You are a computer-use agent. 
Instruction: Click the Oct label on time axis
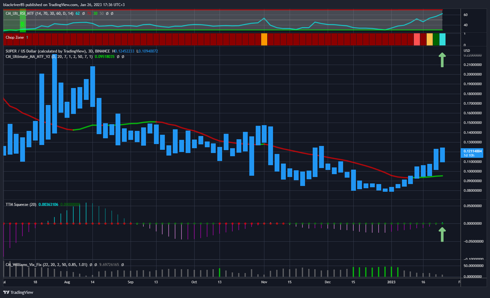tap(194, 282)
